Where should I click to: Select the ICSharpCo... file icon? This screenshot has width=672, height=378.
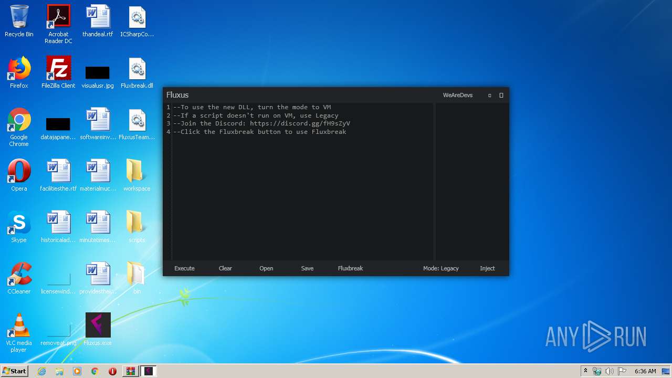click(x=137, y=22)
